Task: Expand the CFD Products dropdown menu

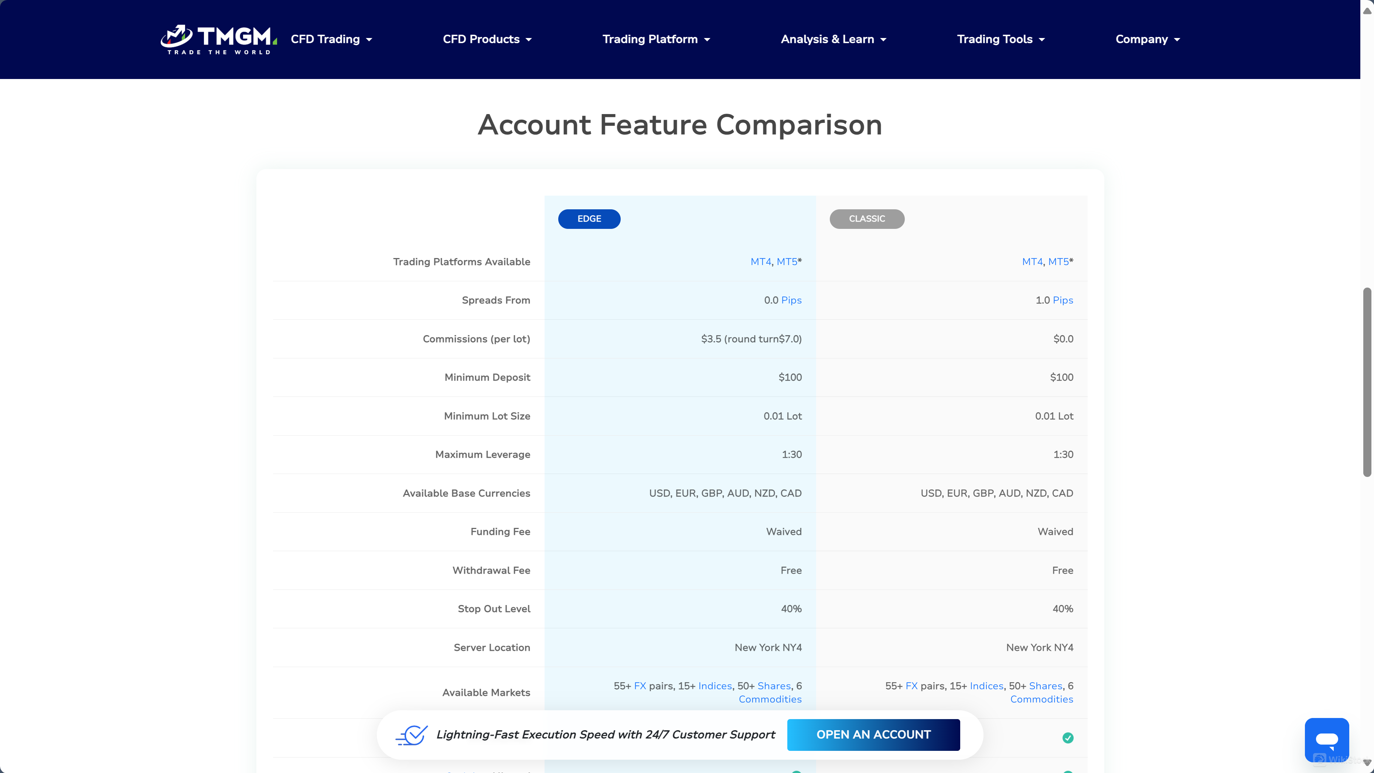Action: tap(481, 39)
